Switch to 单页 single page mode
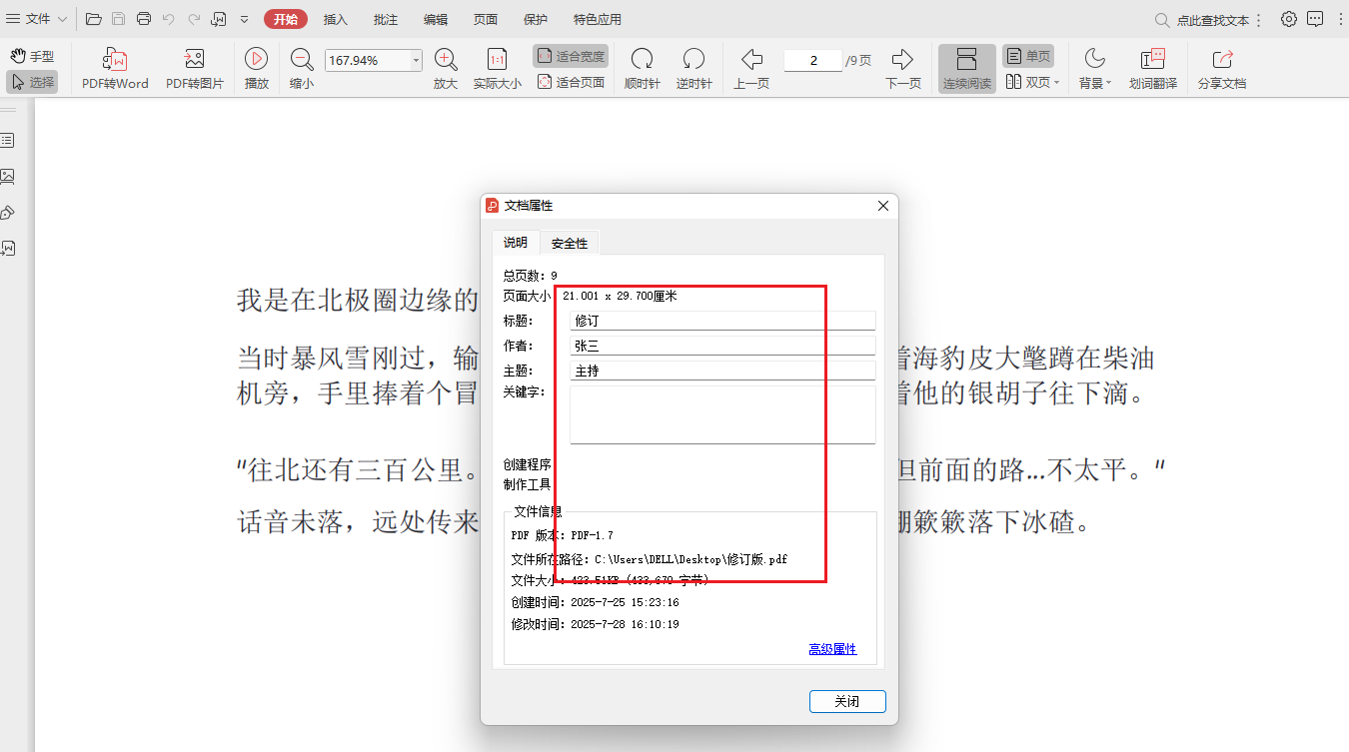The height and width of the screenshot is (752, 1349). coord(1027,54)
